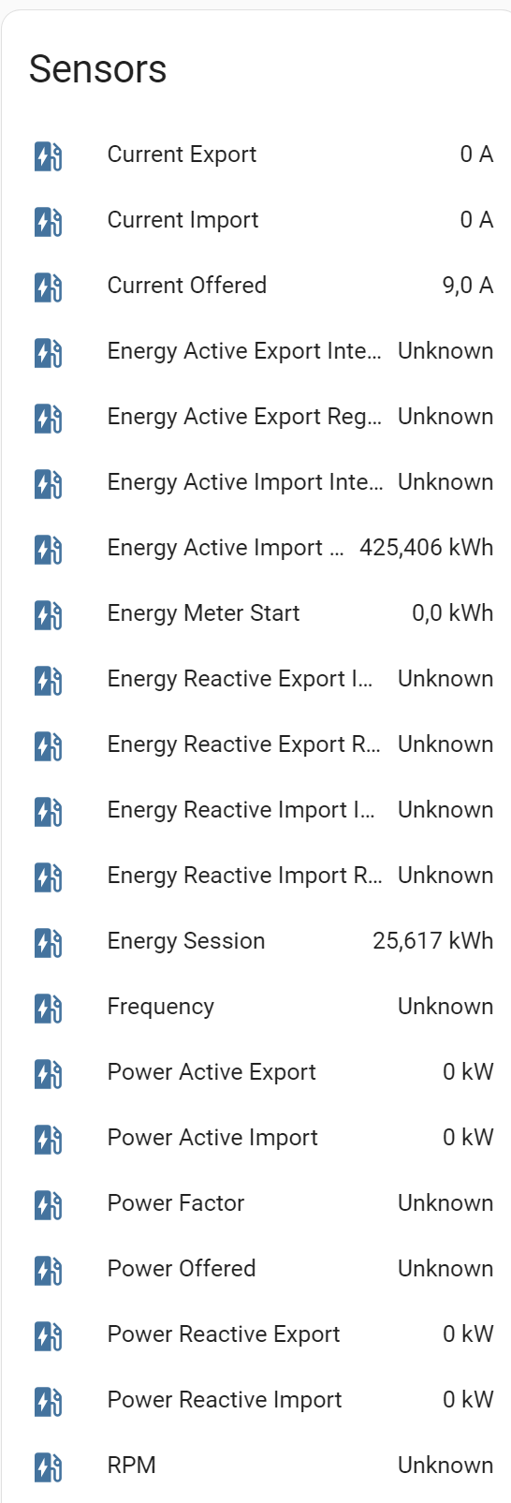Open Power Reactive Import sensor details
Screen dimensions: 511x1503
pyautogui.click(x=255, y=1400)
